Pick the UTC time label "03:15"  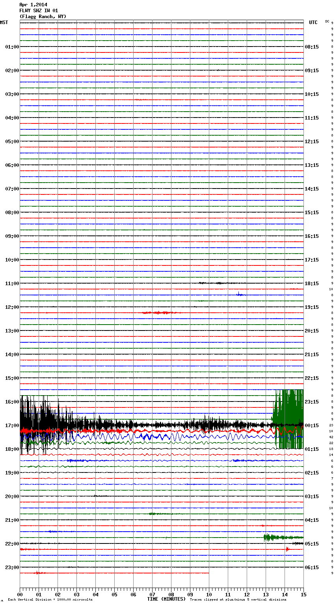(312, 497)
